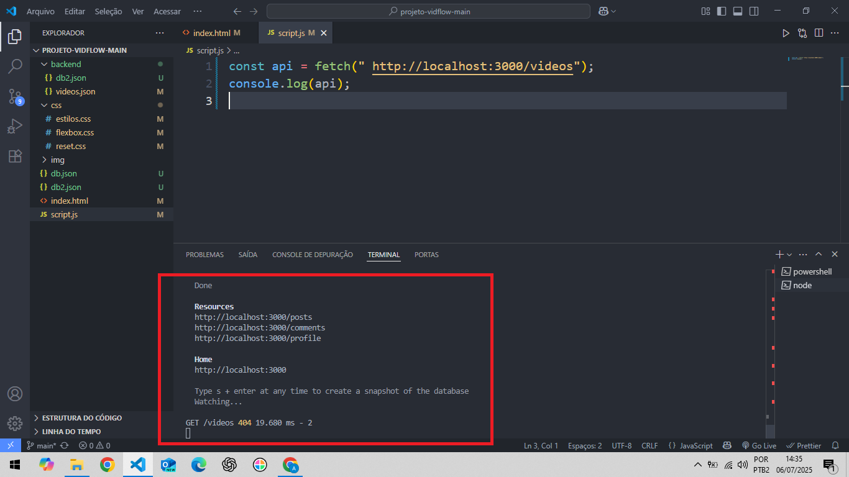The image size is (849, 477).
Task: Switch to the Problemas panel tab
Action: pos(204,255)
